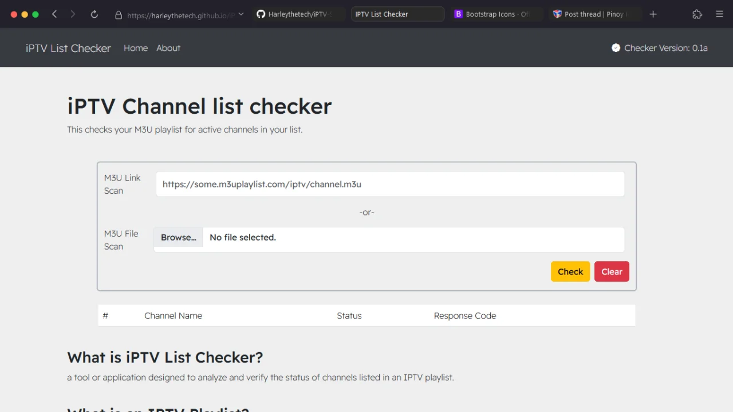Click the GitHub icon on Harleythetech tab
The height and width of the screenshot is (412, 733).
click(x=261, y=14)
